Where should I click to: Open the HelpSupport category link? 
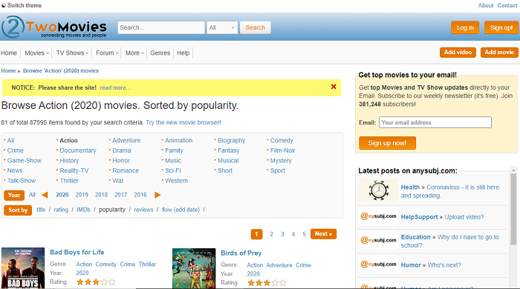point(419,217)
